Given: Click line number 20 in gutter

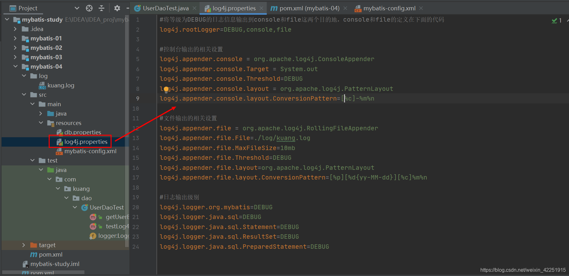Looking at the screenshot, I should pyautogui.click(x=135, y=207).
